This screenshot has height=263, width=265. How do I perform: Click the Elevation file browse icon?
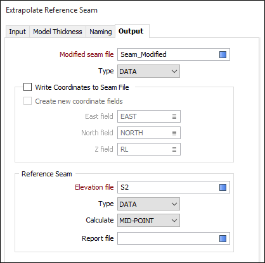[x=223, y=187]
